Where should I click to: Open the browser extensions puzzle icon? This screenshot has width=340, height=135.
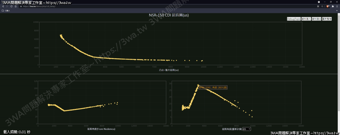(333, 6)
